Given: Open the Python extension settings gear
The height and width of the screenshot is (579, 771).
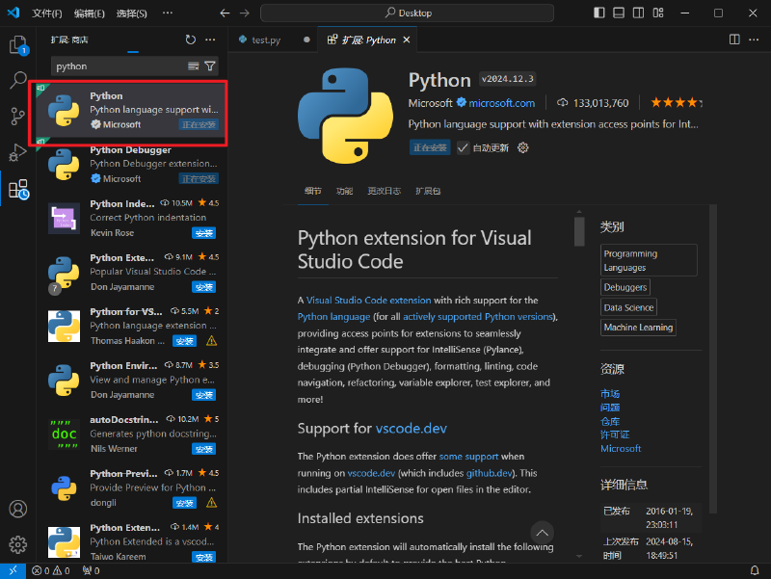Looking at the screenshot, I should (x=523, y=147).
